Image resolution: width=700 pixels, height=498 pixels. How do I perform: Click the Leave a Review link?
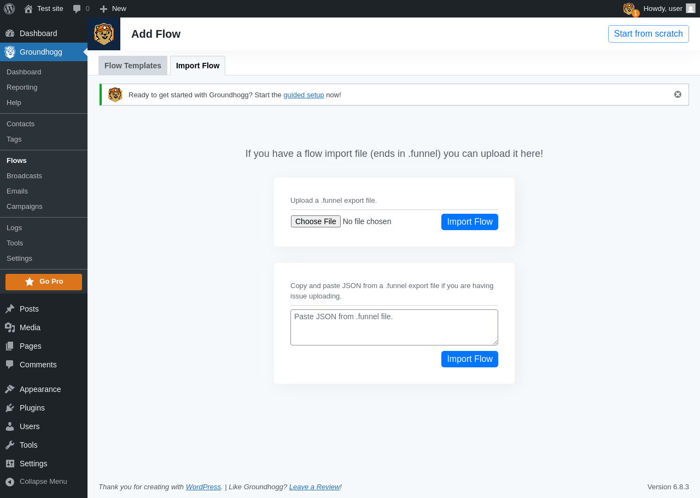pyautogui.click(x=314, y=487)
